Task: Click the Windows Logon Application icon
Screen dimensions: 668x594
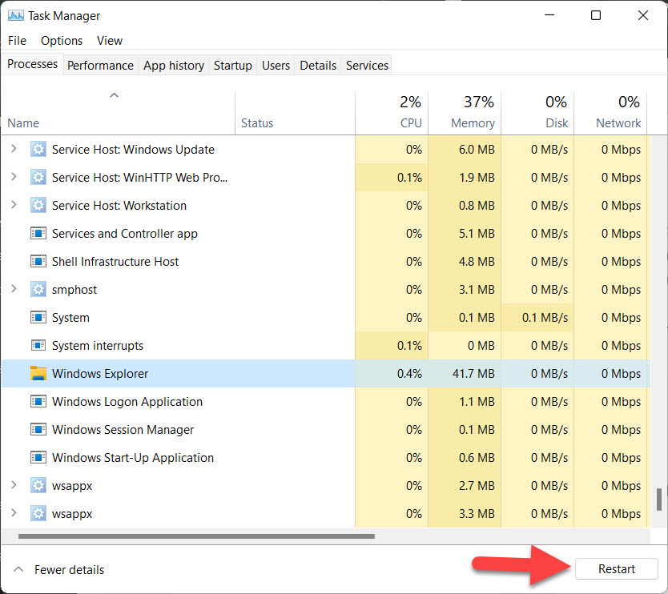Action: point(38,402)
